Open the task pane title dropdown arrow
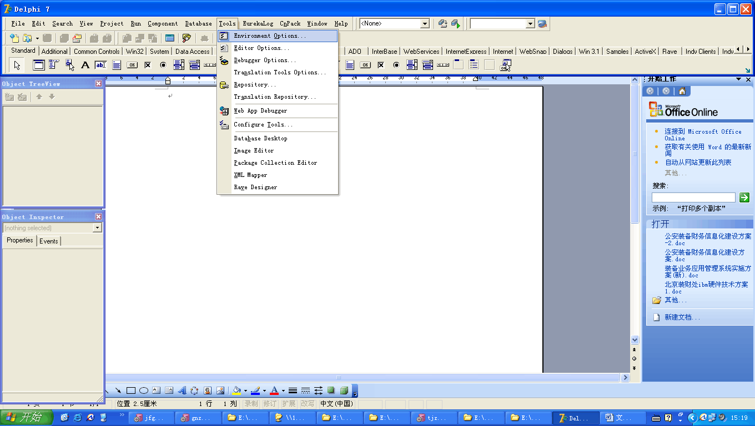The width and height of the screenshot is (755, 426). point(739,79)
